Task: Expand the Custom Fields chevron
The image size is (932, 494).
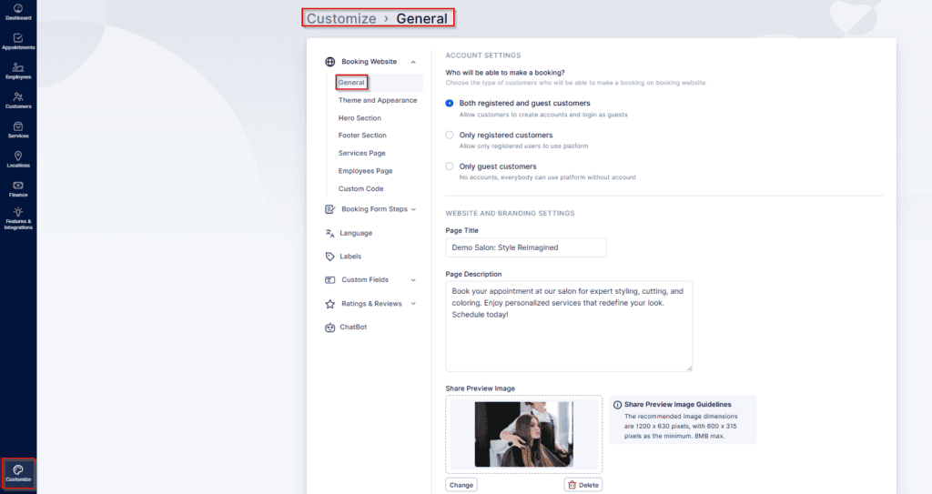Action: (x=413, y=280)
